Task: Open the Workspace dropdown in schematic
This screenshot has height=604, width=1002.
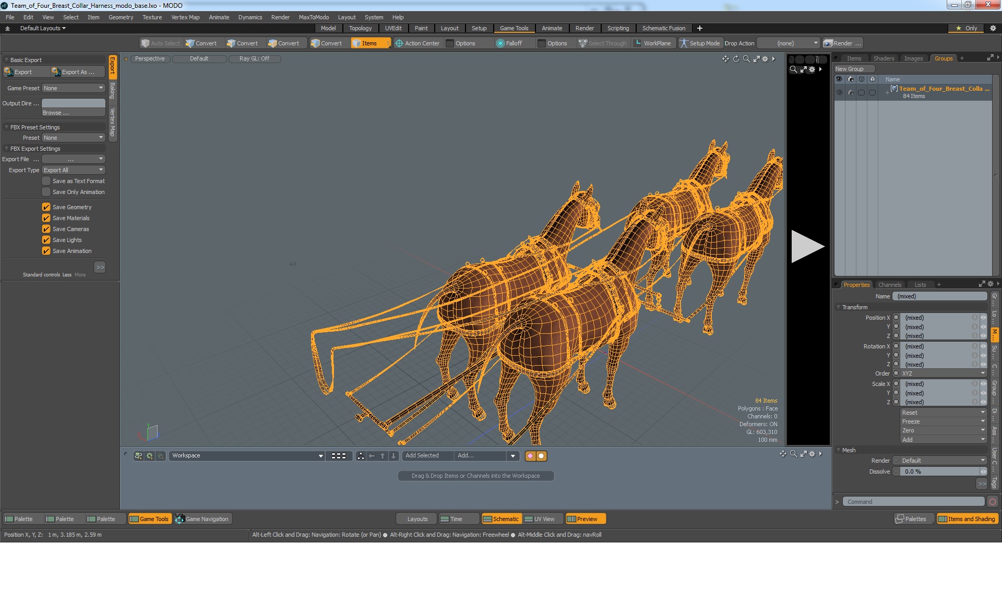Action: tap(247, 456)
